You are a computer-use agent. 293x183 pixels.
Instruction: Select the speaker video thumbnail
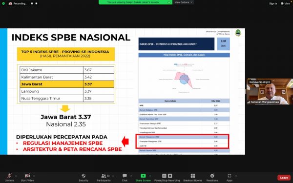click(270, 91)
